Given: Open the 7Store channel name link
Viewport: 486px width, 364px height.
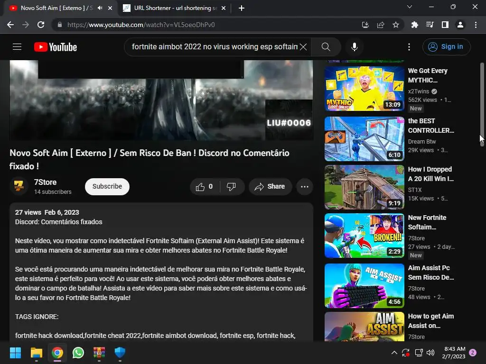Looking at the screenshot, I should coord(45,182).
